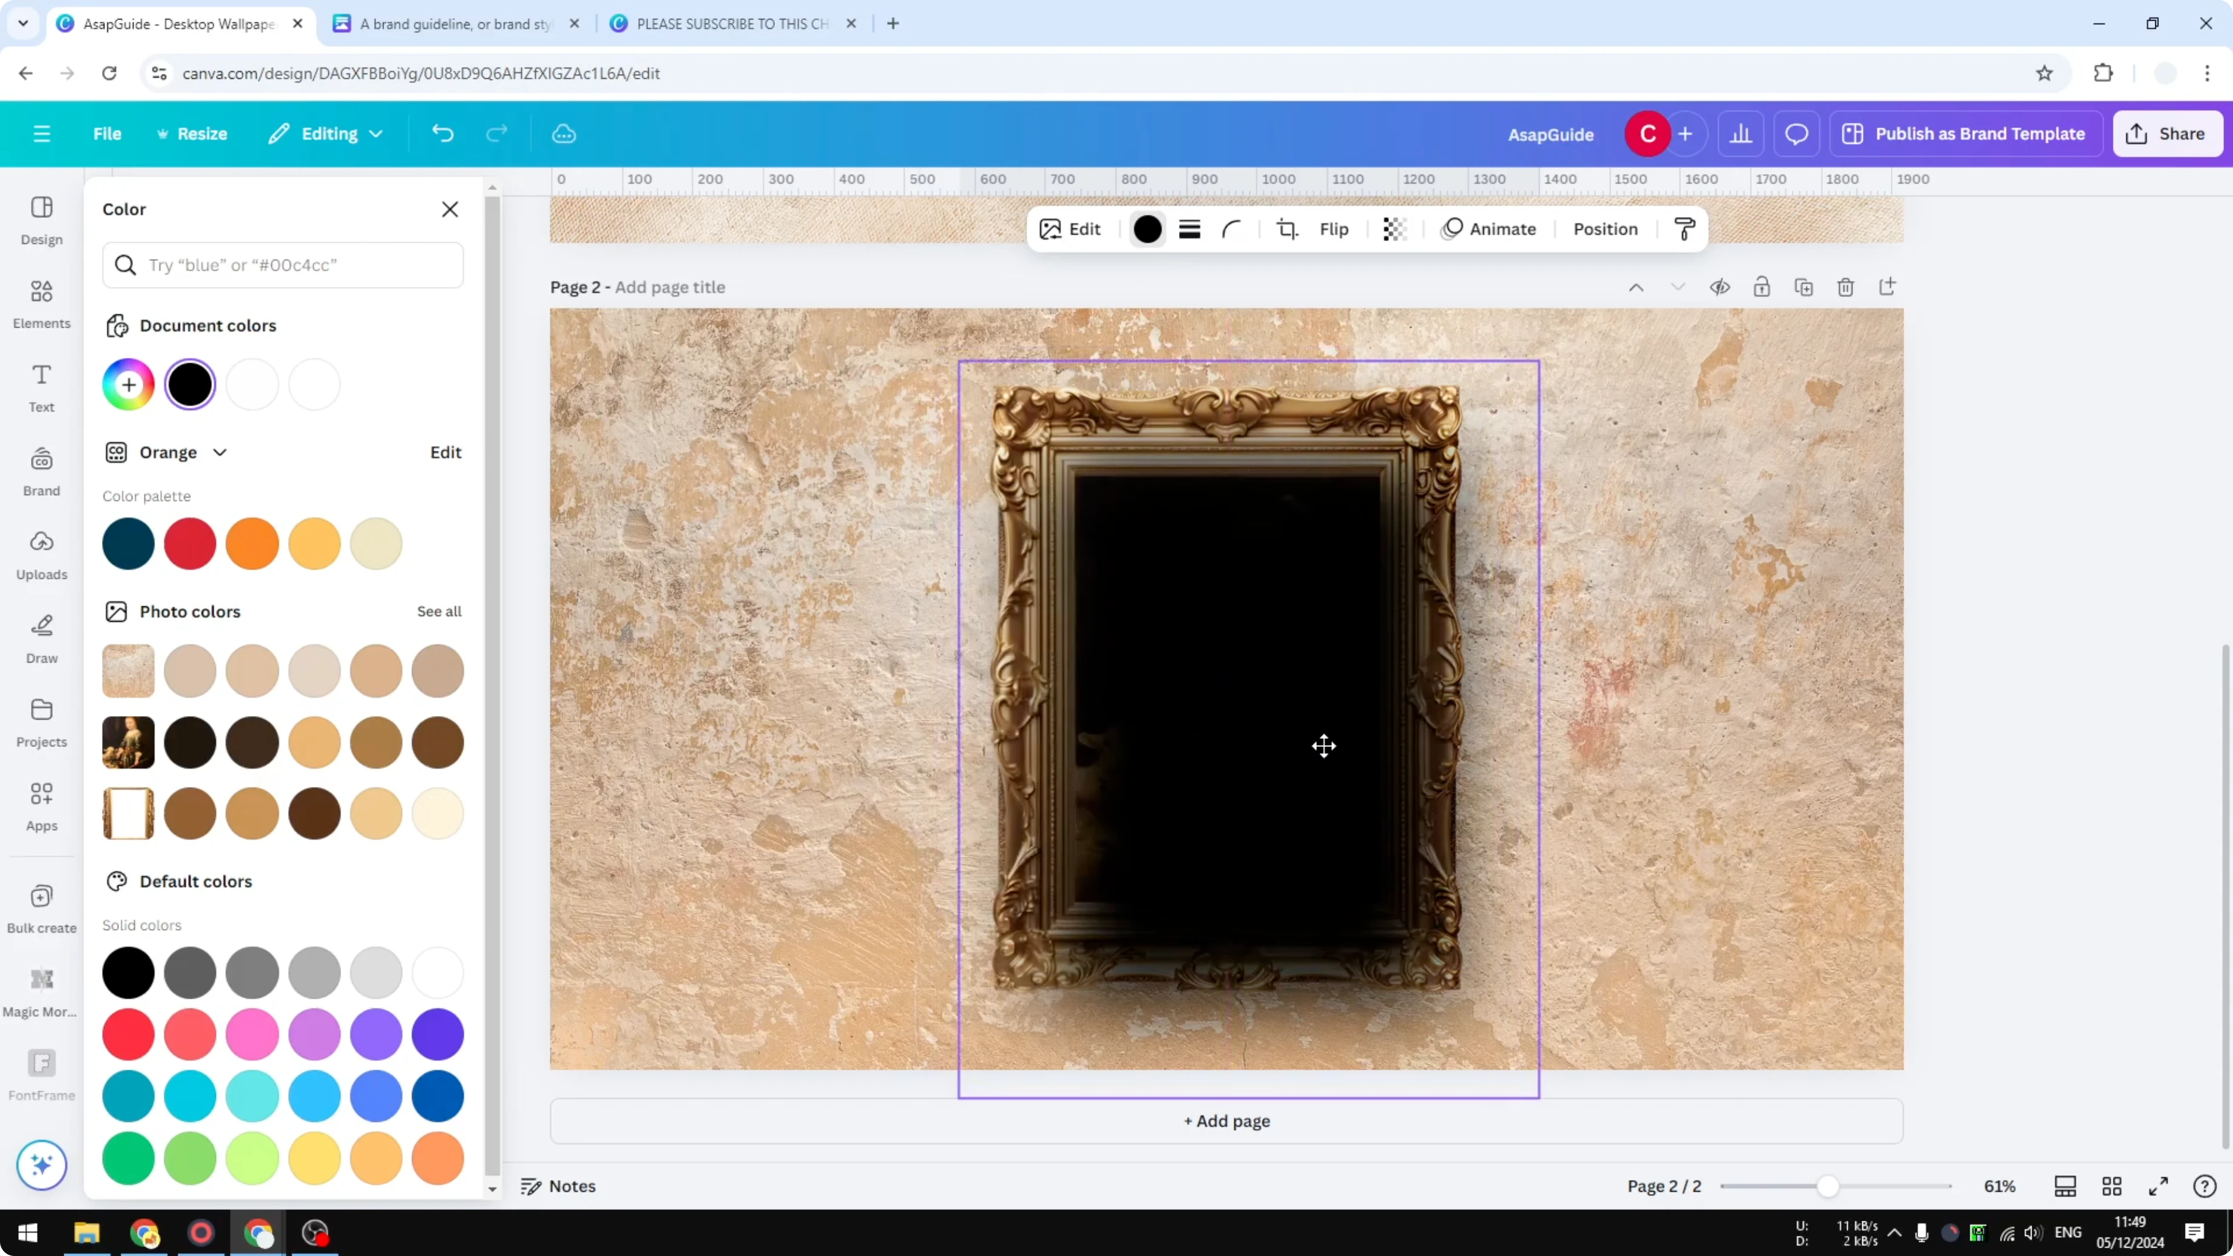Pick the red solid color swatch
The image size is (2233, 1256).
(128, 1034)
